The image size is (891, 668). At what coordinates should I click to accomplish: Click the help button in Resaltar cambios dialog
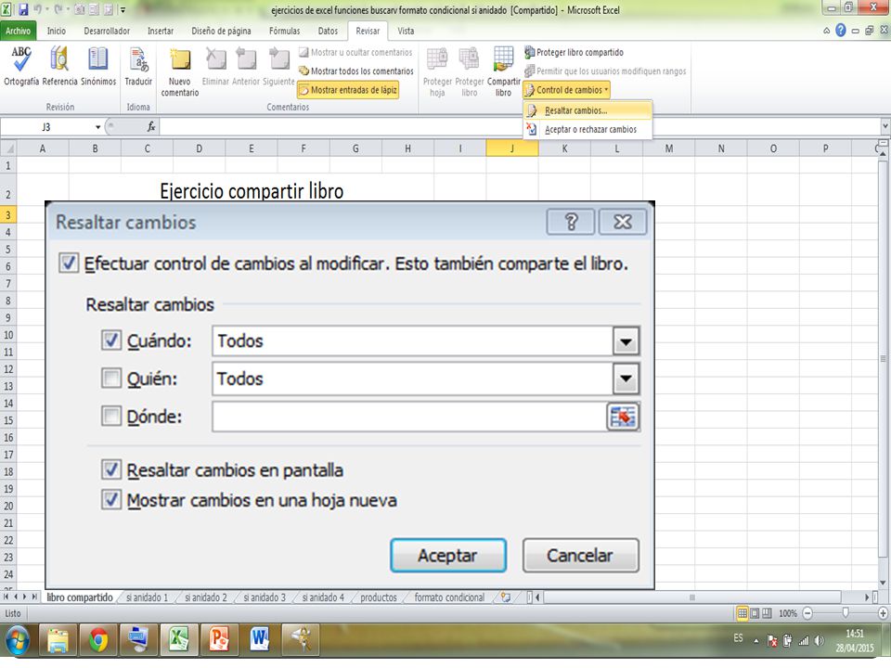pos(571,222)
